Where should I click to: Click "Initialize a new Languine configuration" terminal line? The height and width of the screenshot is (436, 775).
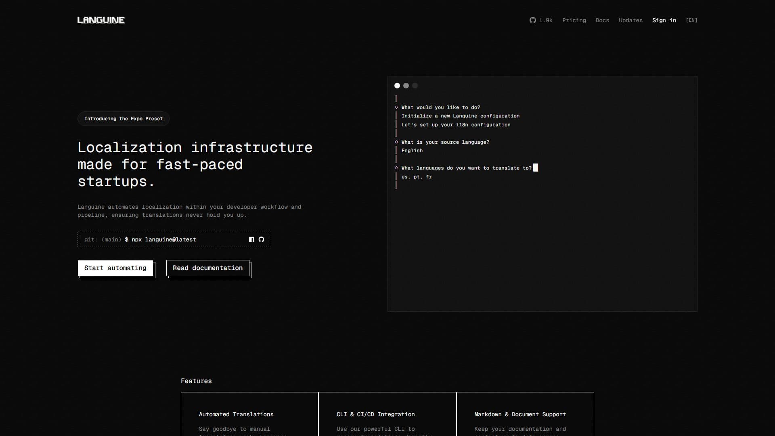coord(461,116)
